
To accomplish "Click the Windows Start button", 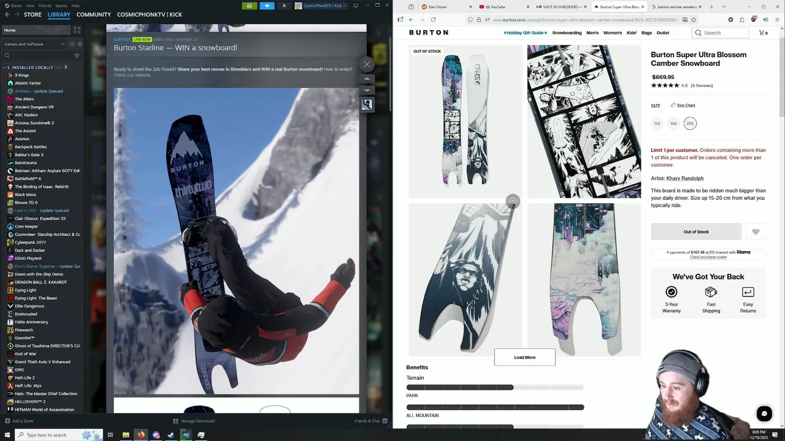I will point(7,435).
